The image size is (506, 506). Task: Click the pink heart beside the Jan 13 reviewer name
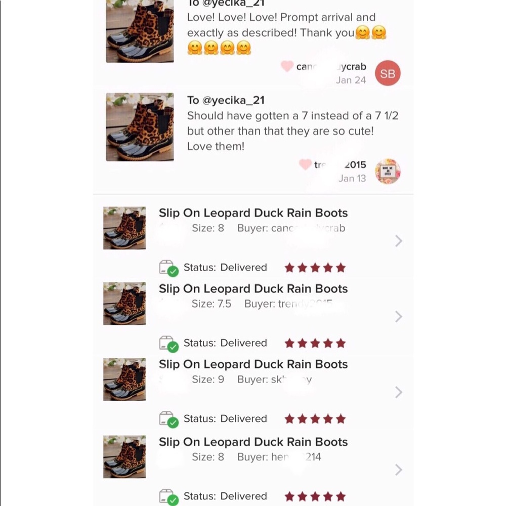305,164
